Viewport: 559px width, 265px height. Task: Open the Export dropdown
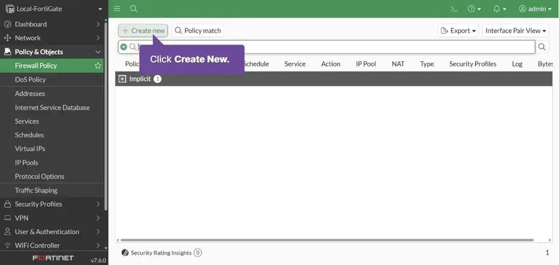458,31
